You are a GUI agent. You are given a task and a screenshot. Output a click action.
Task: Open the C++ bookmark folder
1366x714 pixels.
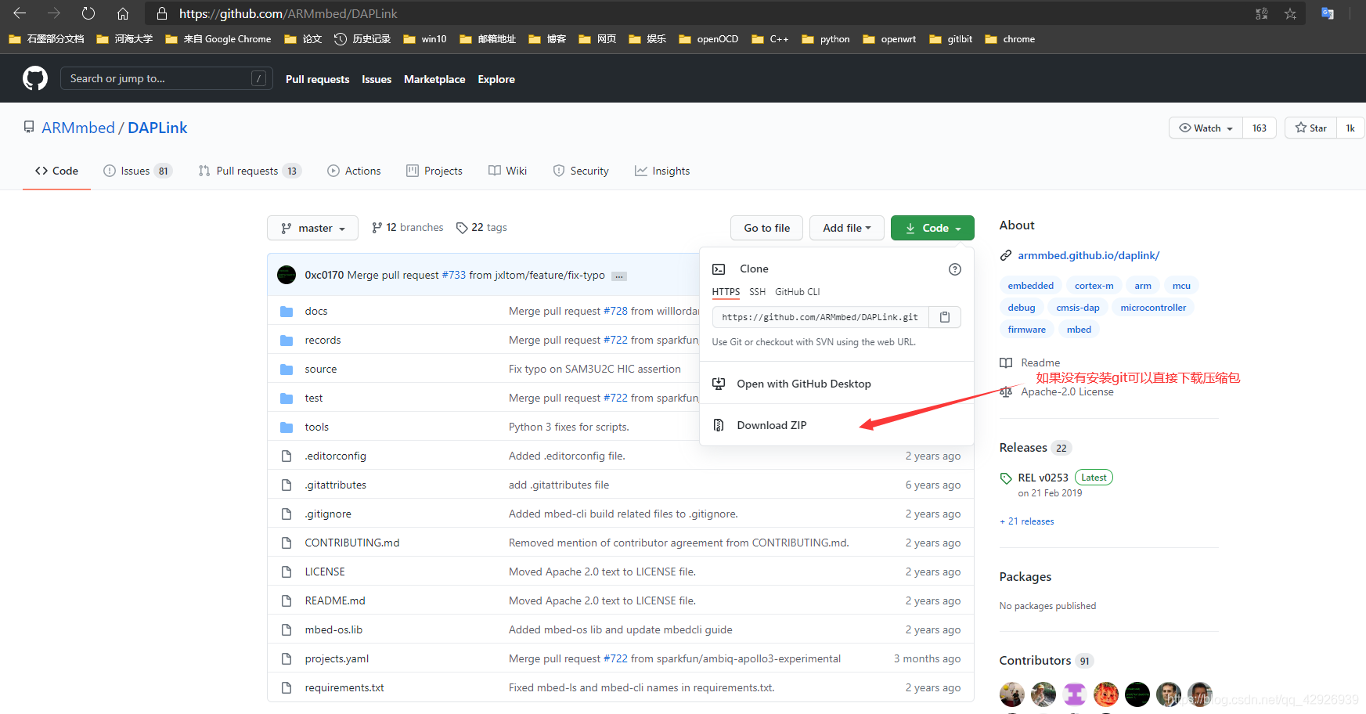point(770,38)
